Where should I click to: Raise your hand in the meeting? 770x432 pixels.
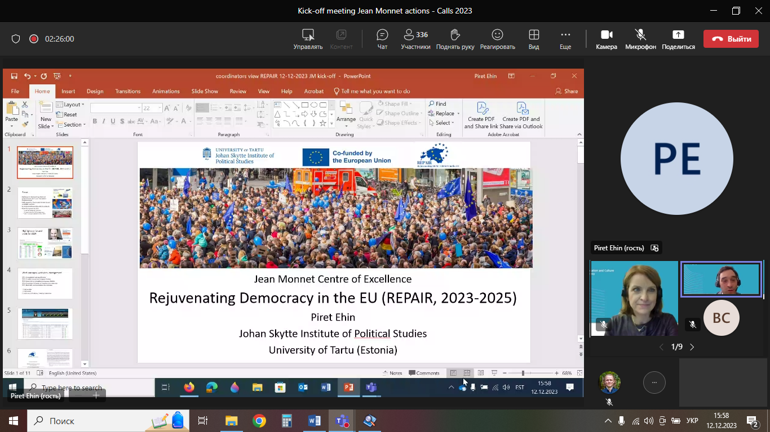pos(455,39)
